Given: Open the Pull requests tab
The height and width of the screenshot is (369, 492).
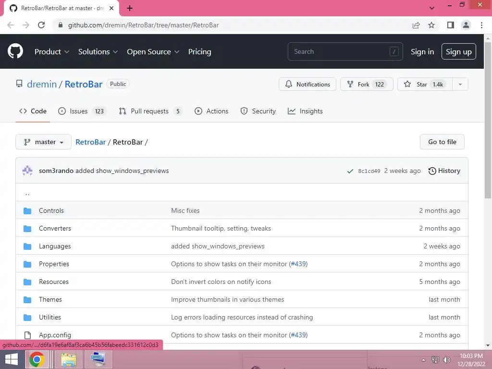Looking at the screenshot, I should pos(150,111).
